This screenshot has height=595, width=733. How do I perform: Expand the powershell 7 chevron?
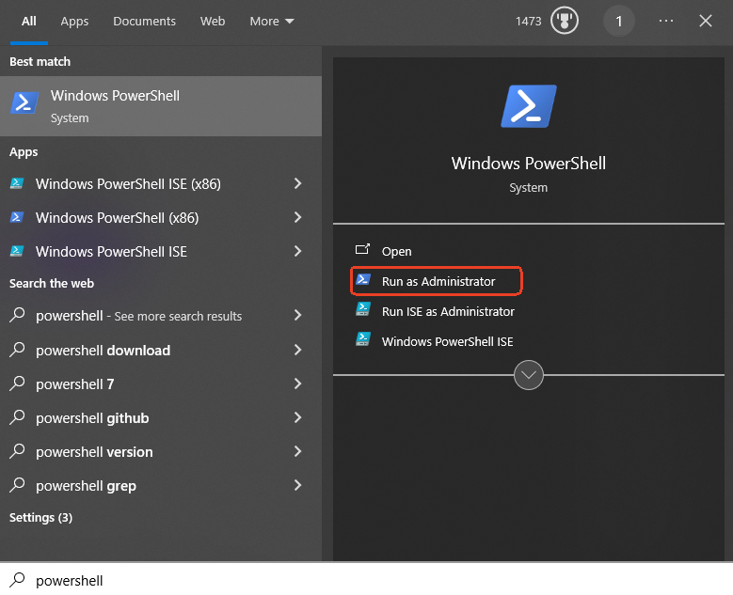[297, 384]
